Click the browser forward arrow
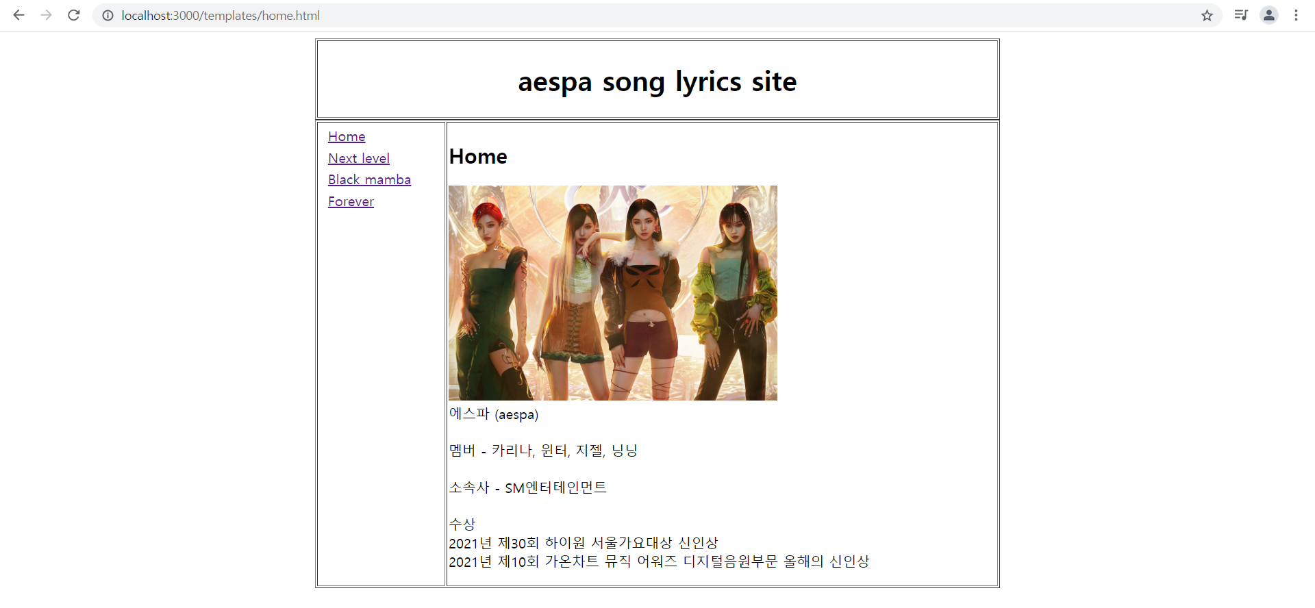The width and height of the screenshot is (1315, 608). (47, 15)
